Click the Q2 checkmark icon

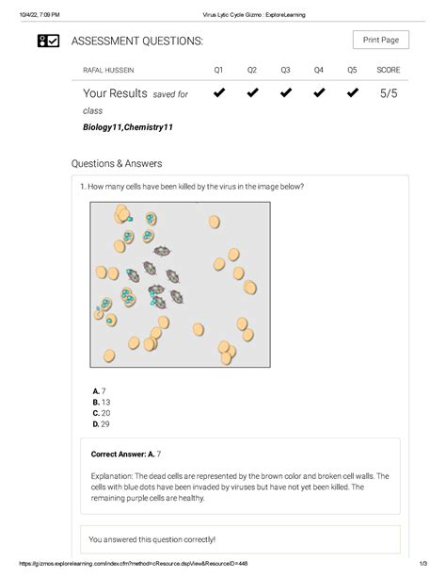[x=252, y=92]
